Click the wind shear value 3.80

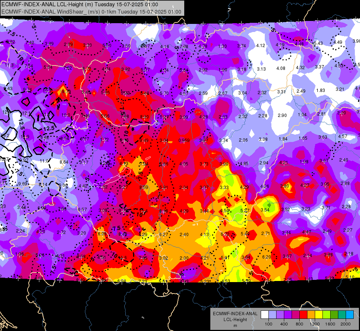point(285,186)
